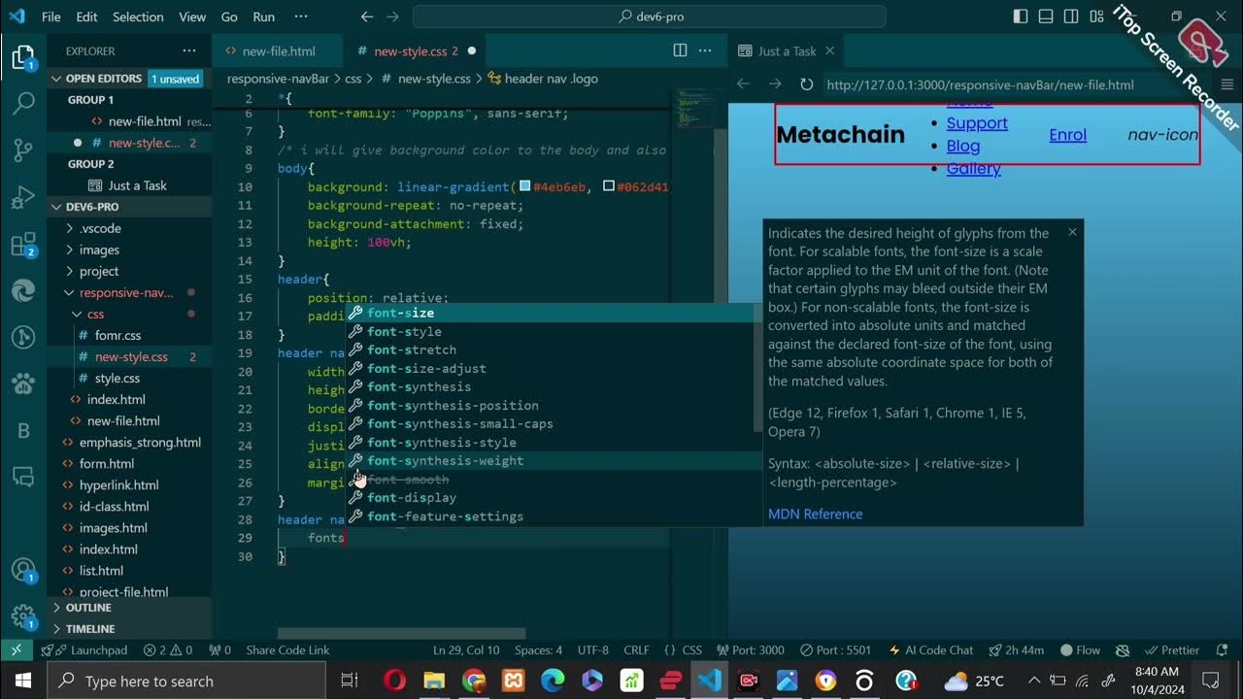This screenshot has width=1243, height=699.
Task: Open the MDN Reference link
Action: pos(815,514)
